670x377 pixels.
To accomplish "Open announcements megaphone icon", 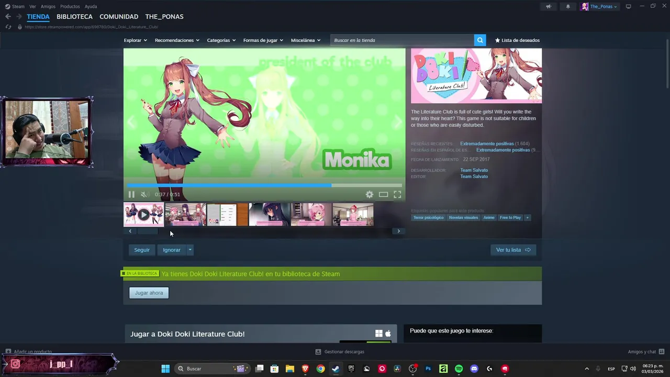I will tap(549, 6).
